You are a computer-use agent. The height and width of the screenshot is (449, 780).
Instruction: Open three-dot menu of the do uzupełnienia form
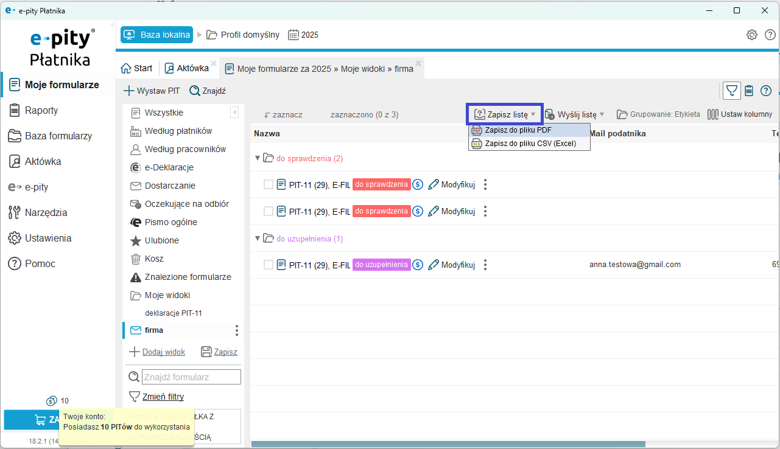coord(485,265)
